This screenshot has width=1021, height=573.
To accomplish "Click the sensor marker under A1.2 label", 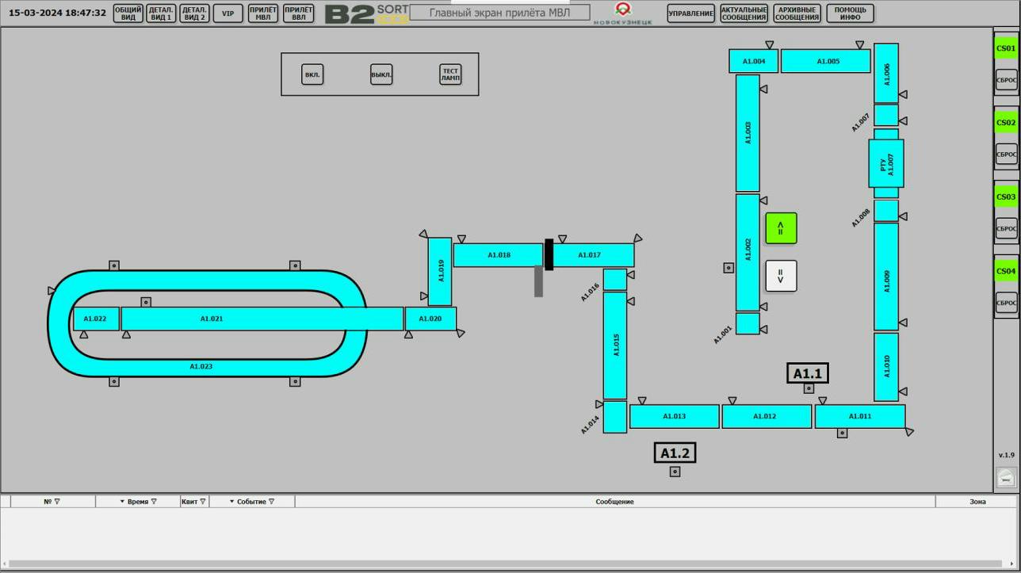I will [x=675, y=472].
